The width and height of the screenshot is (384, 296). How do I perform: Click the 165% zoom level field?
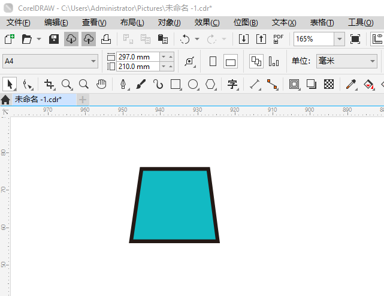(314, 39)
